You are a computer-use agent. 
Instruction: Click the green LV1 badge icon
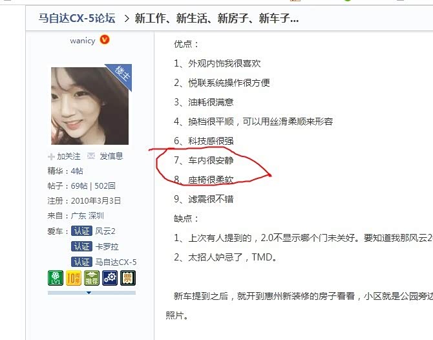point(56,278)
